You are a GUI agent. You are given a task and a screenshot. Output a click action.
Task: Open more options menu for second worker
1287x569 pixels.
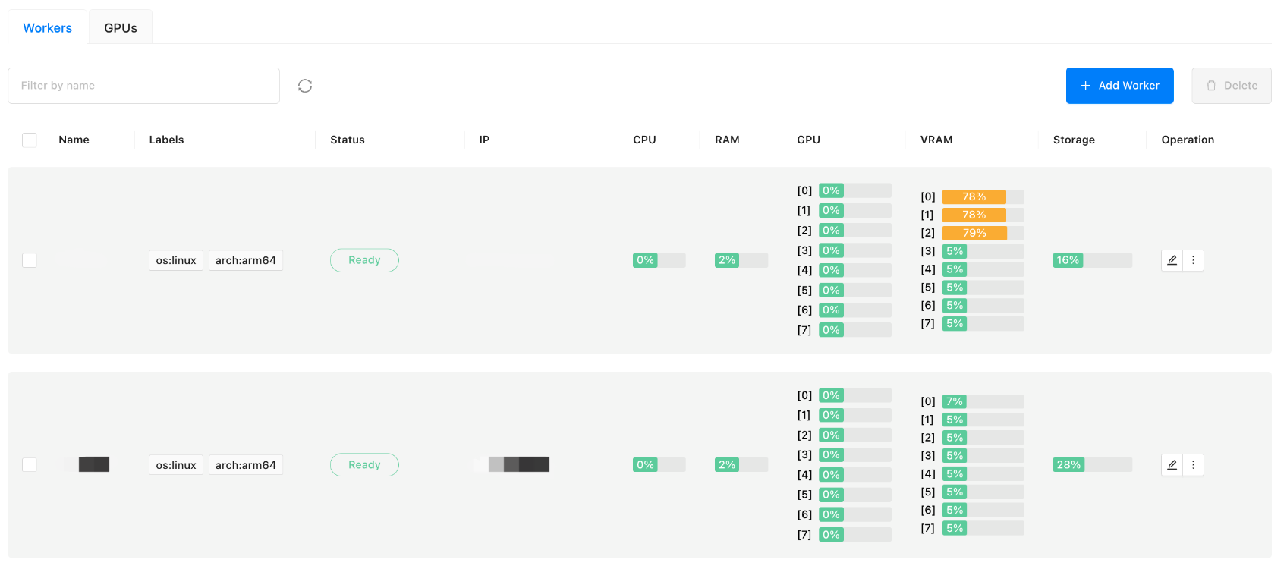tap(1193, 465)
